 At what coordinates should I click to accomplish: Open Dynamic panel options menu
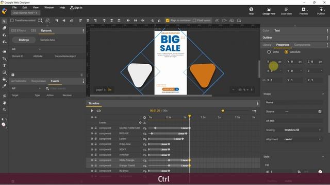(84, 31)
